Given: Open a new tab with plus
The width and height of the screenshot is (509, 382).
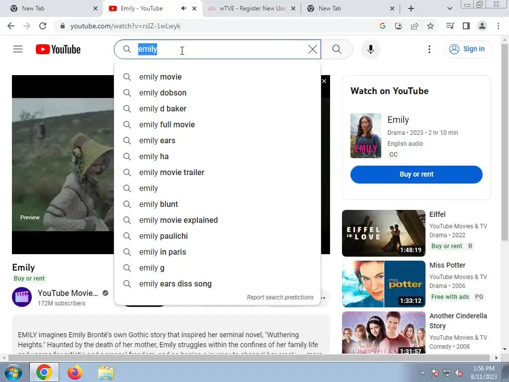Looking at the screenshot, I should [411, 8].
